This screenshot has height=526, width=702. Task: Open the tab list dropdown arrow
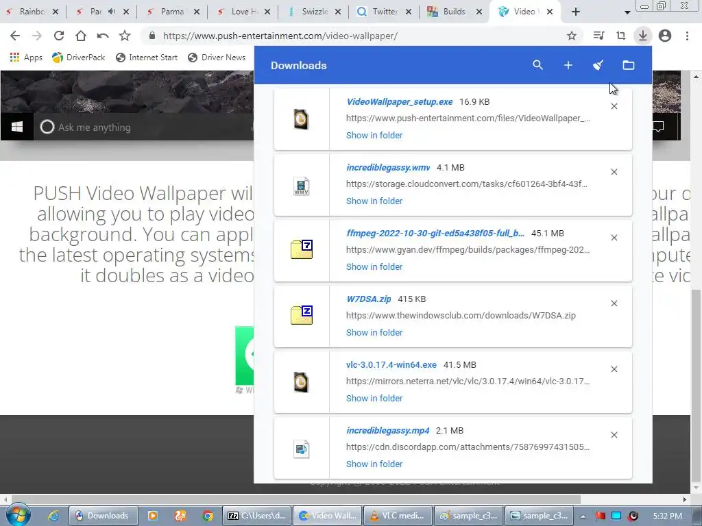coord(627,12)
